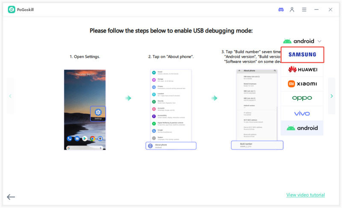Minimize the PoGoskill window
342x208 pixels.
[x=316, y=9]
